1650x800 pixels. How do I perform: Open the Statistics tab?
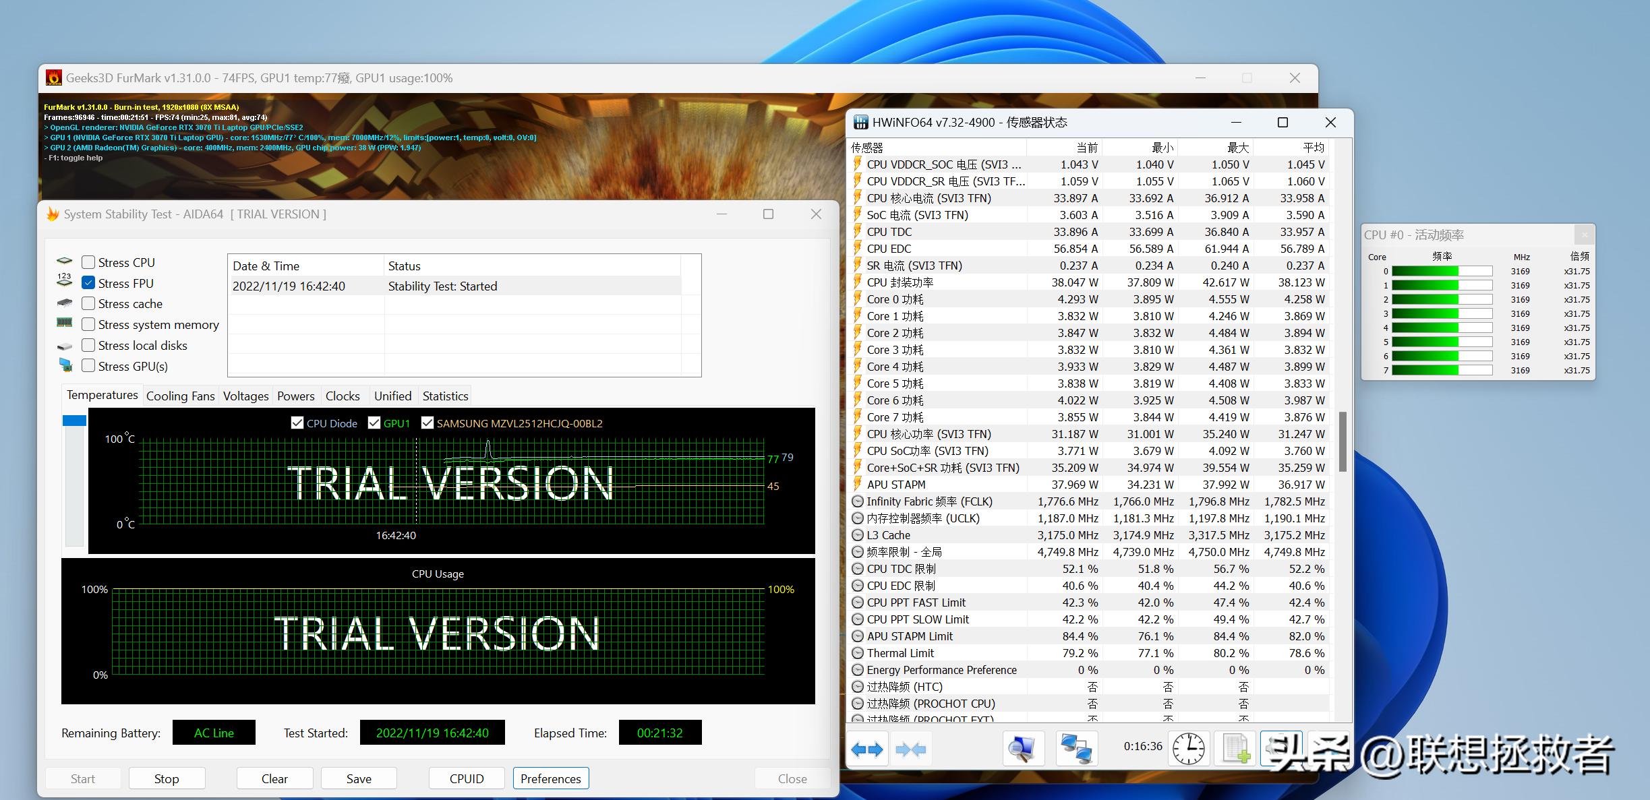point(445,396)
